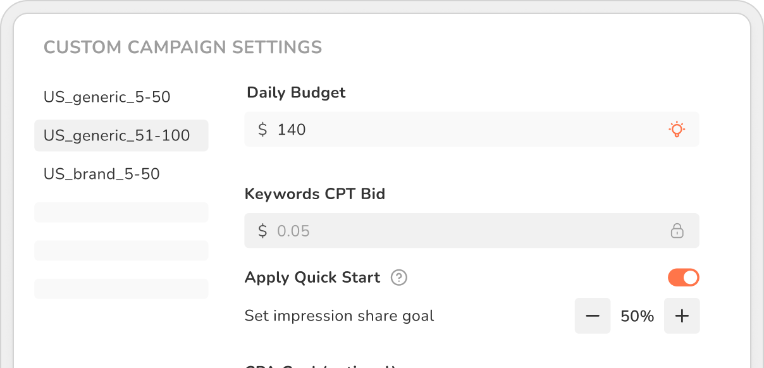Select the US_brand_5-50 campaign

(102, 174)
